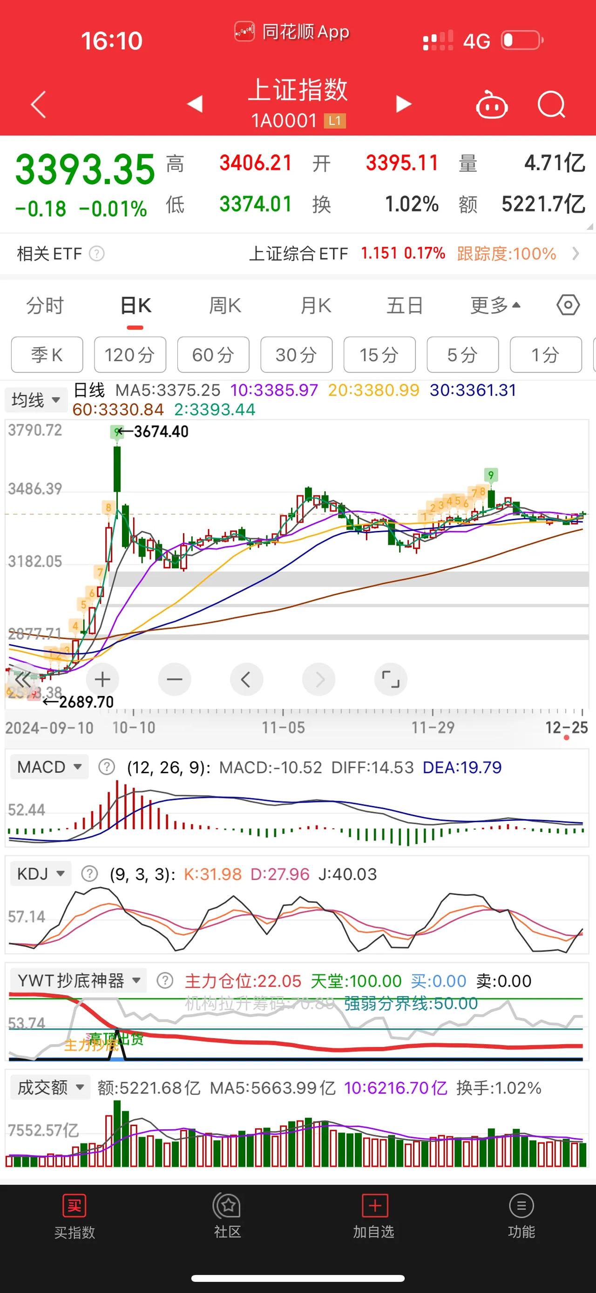Image resolution: width=596 pixels, height=1293 pixels.
Task: Tap the 12-25 date marker on axis
Action: point(566,727)
